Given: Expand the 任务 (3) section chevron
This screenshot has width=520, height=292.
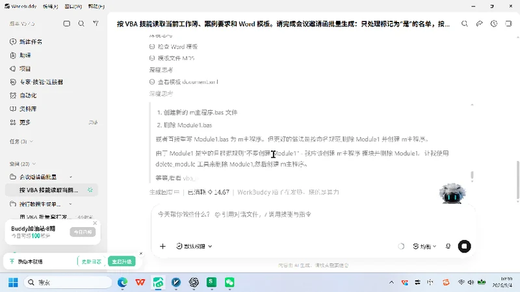Looking at the screenshot, I should pos(31,141).
